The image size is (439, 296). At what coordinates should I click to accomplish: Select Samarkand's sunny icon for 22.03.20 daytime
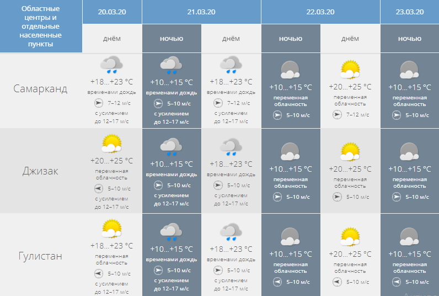350,70
